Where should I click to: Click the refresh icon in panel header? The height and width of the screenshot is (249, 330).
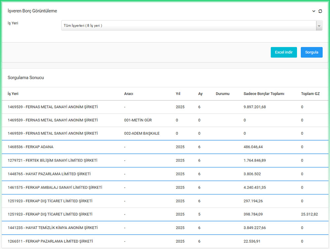coord(320,11)
